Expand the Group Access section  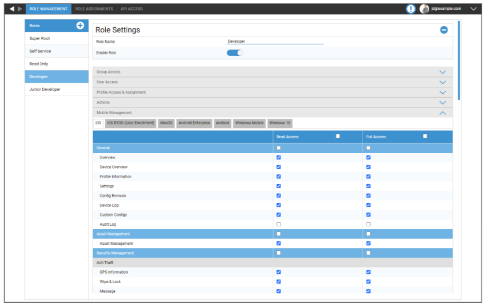point(442,72)
